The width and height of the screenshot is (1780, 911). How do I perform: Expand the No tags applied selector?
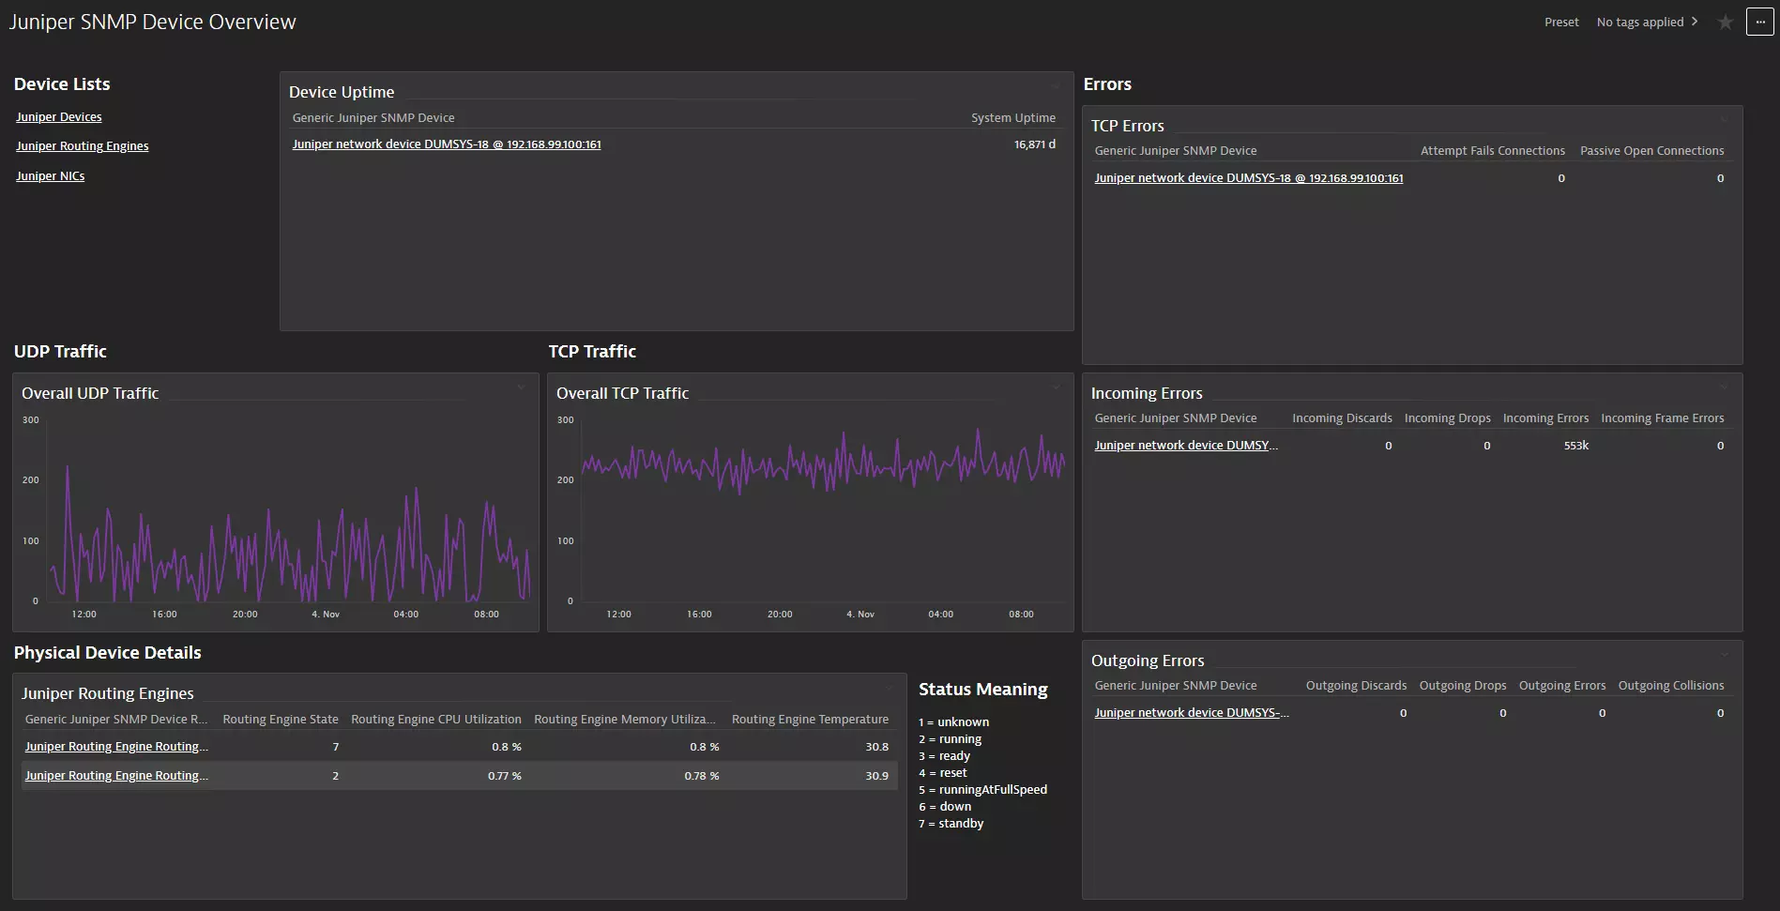pos(1648,22)
